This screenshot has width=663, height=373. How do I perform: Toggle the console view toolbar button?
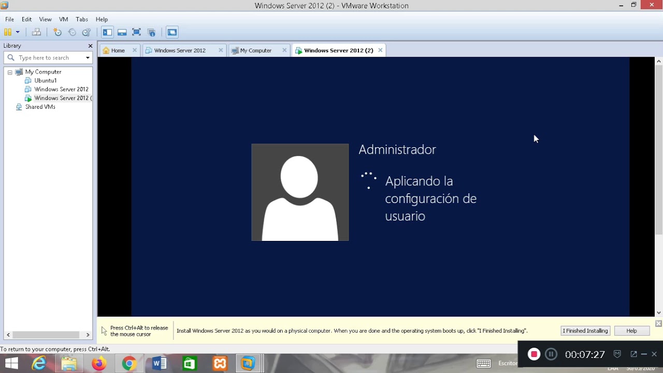[172, 32]
